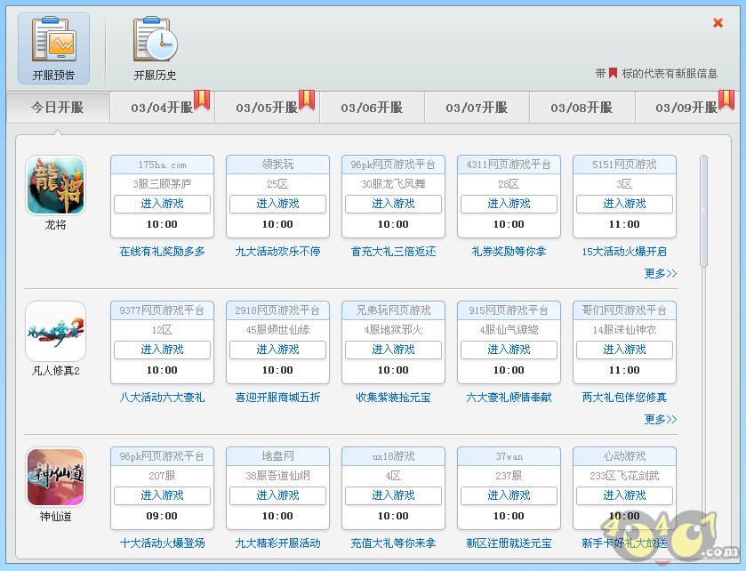Image resolution: width=746 pixels, height=571 pixels.
Task: Open the 两大礼包伴您修真 link
Action: (625, 398)
